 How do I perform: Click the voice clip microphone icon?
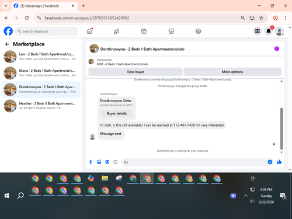point(91,162)
